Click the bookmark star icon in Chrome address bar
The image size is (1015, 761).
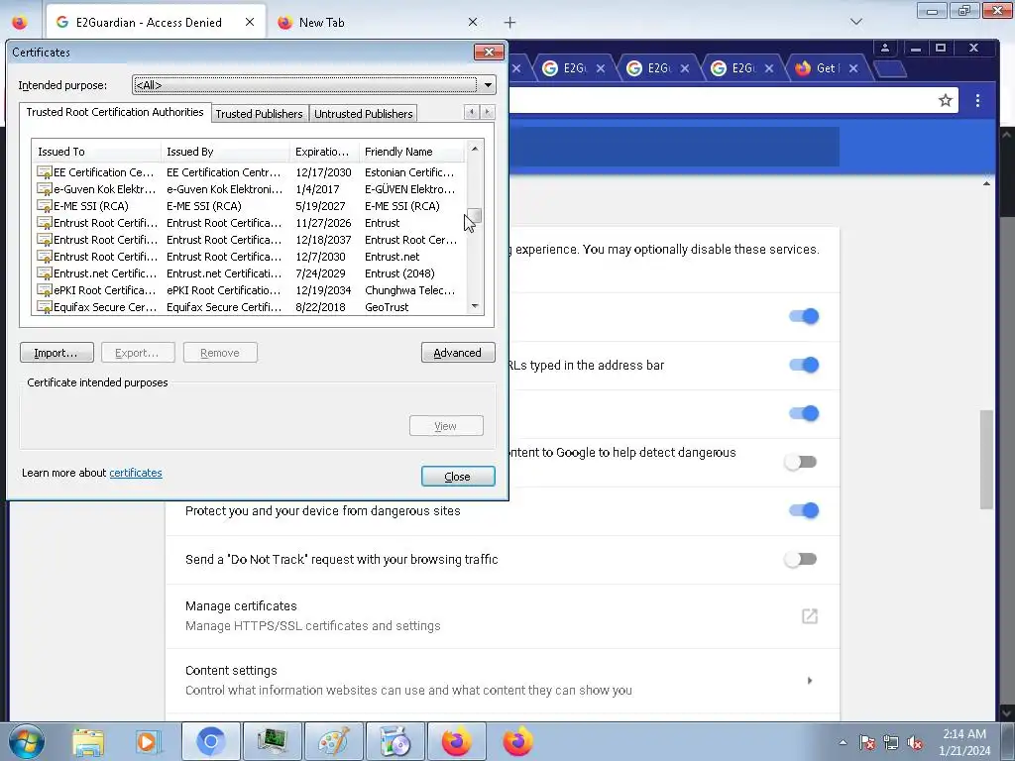click(x=945, y=100)
